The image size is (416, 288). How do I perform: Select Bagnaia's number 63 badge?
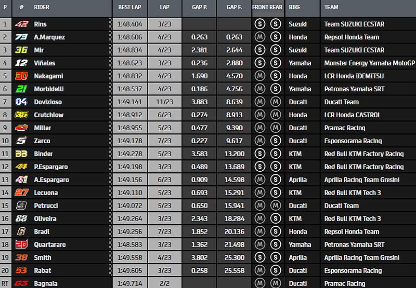click(21, 283)
